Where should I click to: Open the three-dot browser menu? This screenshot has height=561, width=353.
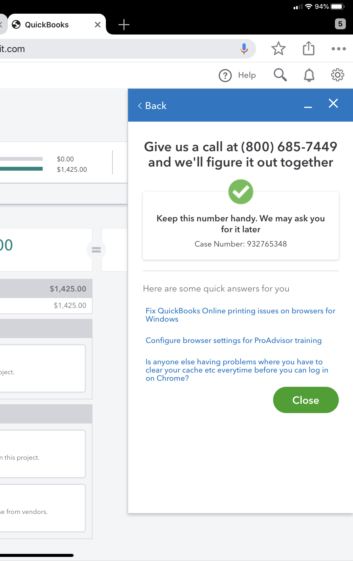click(338, 49)
